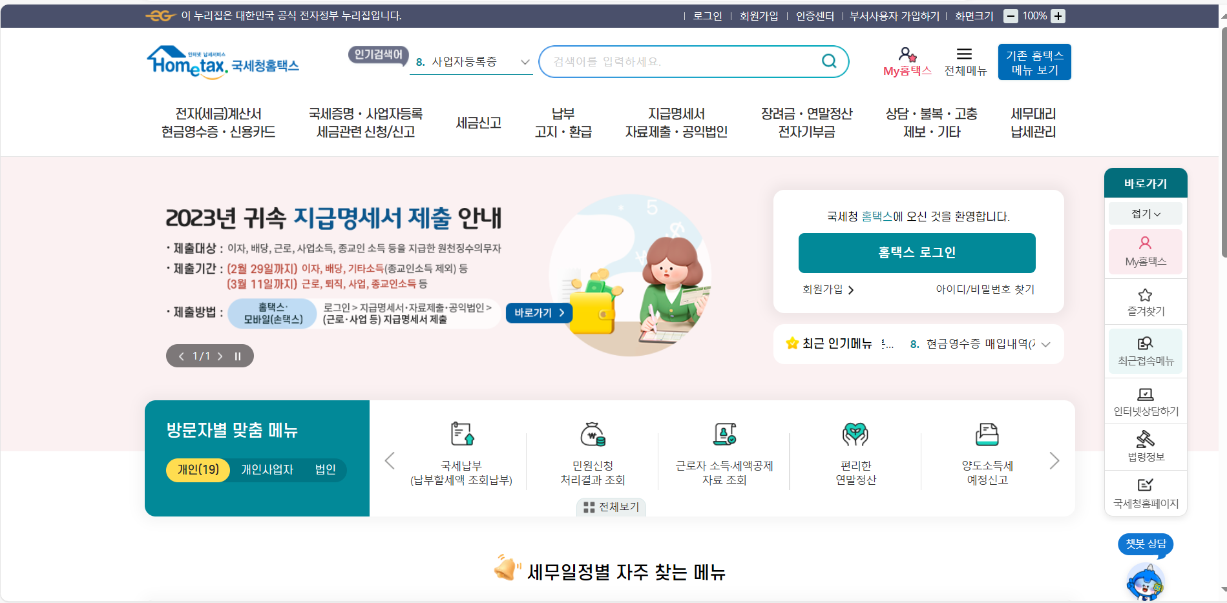Click the search magnifier icon
This screenshot has height=603, width=1227.
point(829,61)
